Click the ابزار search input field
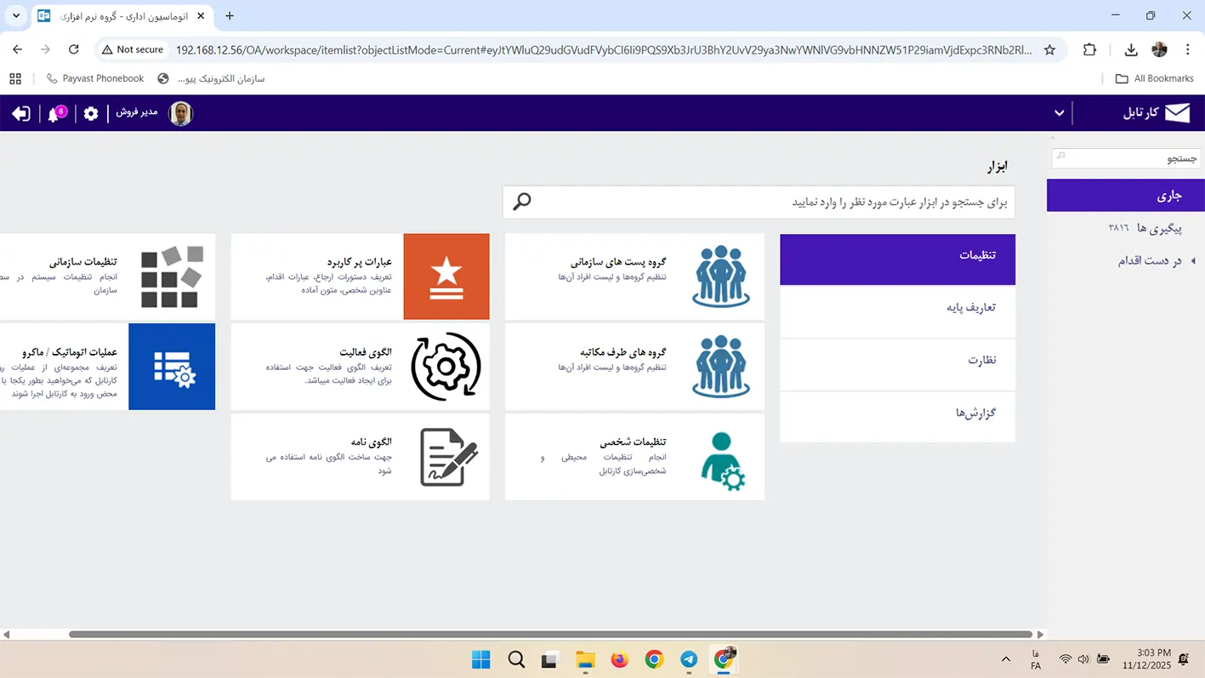Image resolution: width=1205 pixels, height=678 pixels. (x=765, y=202)
